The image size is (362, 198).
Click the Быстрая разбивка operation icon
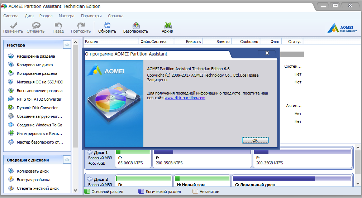click(11, 179)
